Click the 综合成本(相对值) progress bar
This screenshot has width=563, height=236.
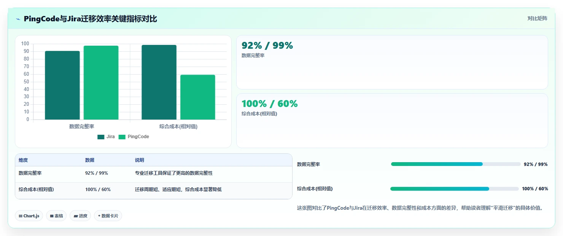tap(455, 189)
